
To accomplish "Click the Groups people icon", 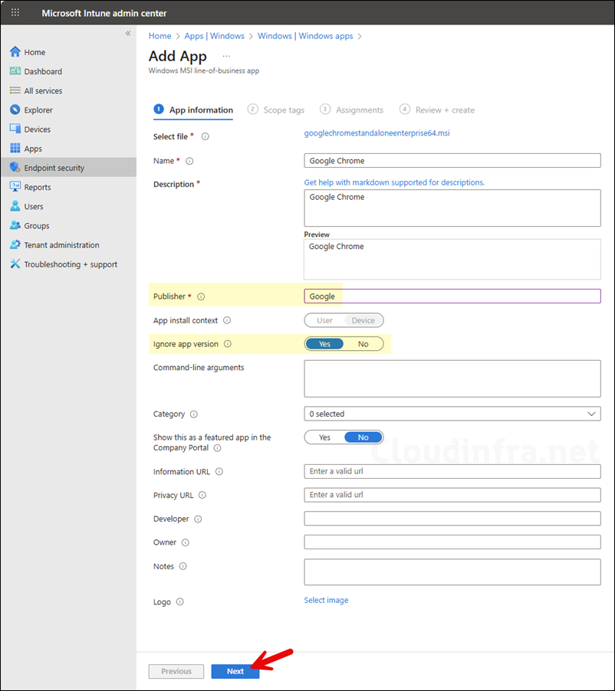I will [x=15, y=225].
